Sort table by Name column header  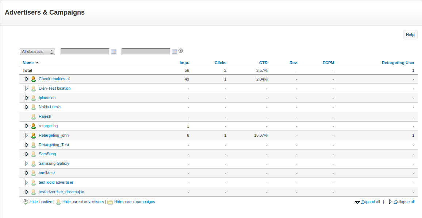tap(28, 63)
